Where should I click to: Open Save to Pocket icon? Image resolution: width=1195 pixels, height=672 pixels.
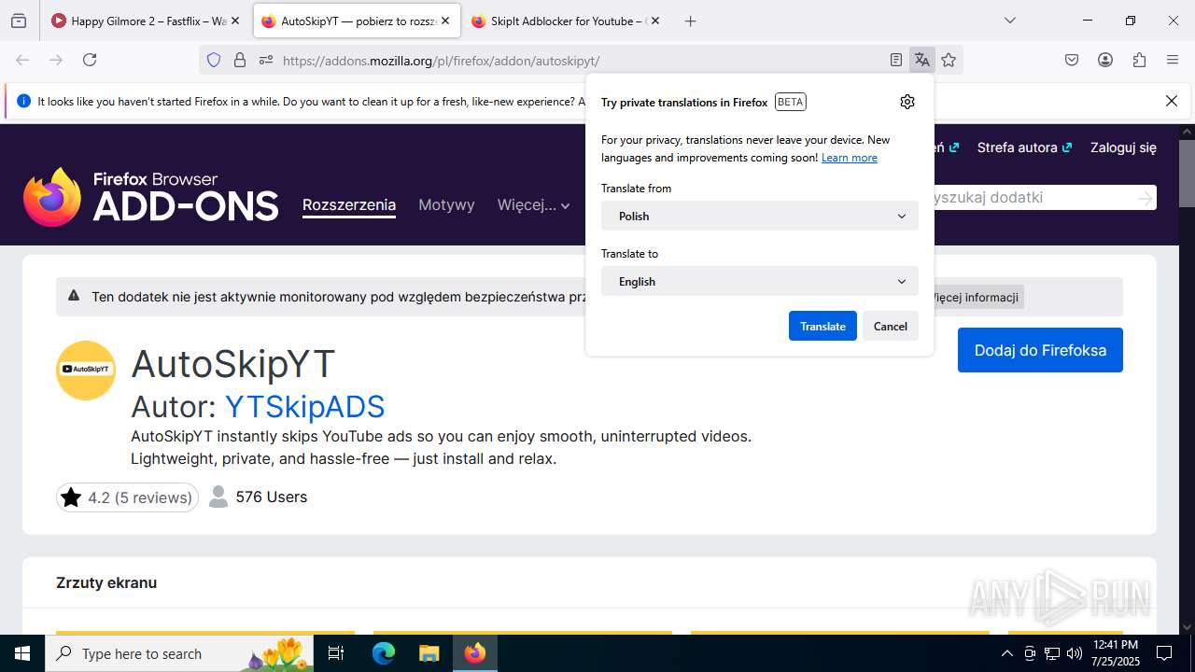click(x=1072, y=60)
